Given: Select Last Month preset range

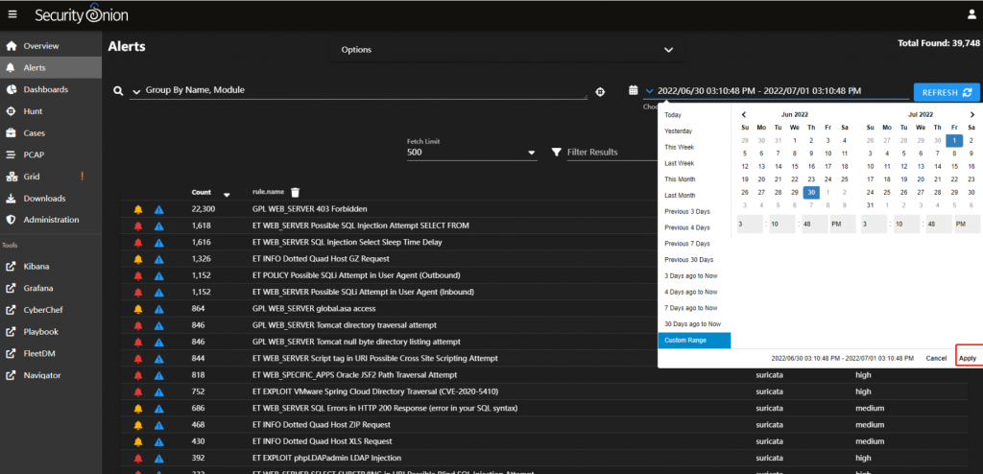Looking at the screenshot, I should (680, 196).
